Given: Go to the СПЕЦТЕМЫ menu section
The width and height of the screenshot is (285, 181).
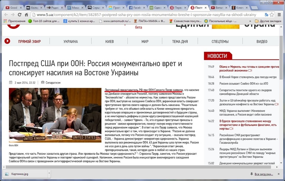Looking at the screenshot, I should coord(220,42).
